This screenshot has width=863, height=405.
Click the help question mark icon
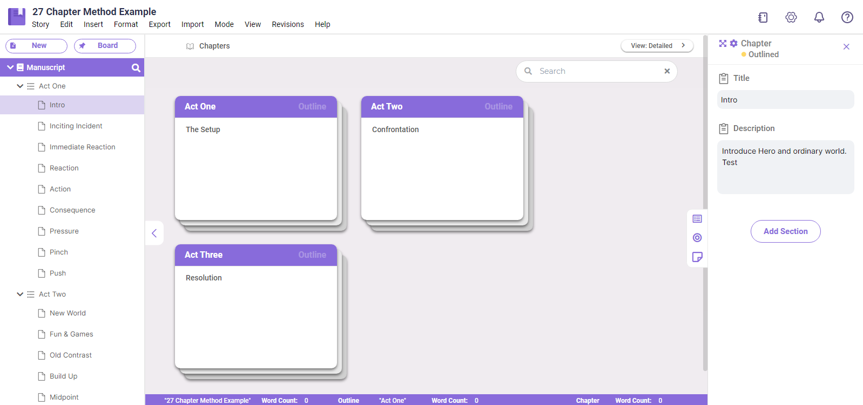(847, 17)
